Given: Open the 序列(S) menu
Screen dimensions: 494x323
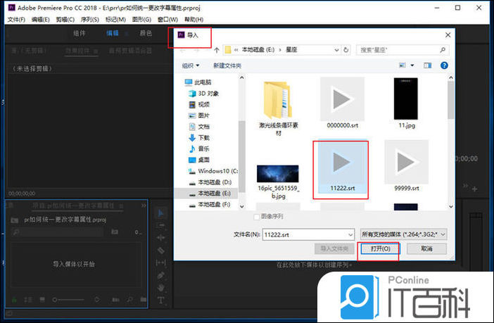Looking at the screenshot, I should click(89, 19).
